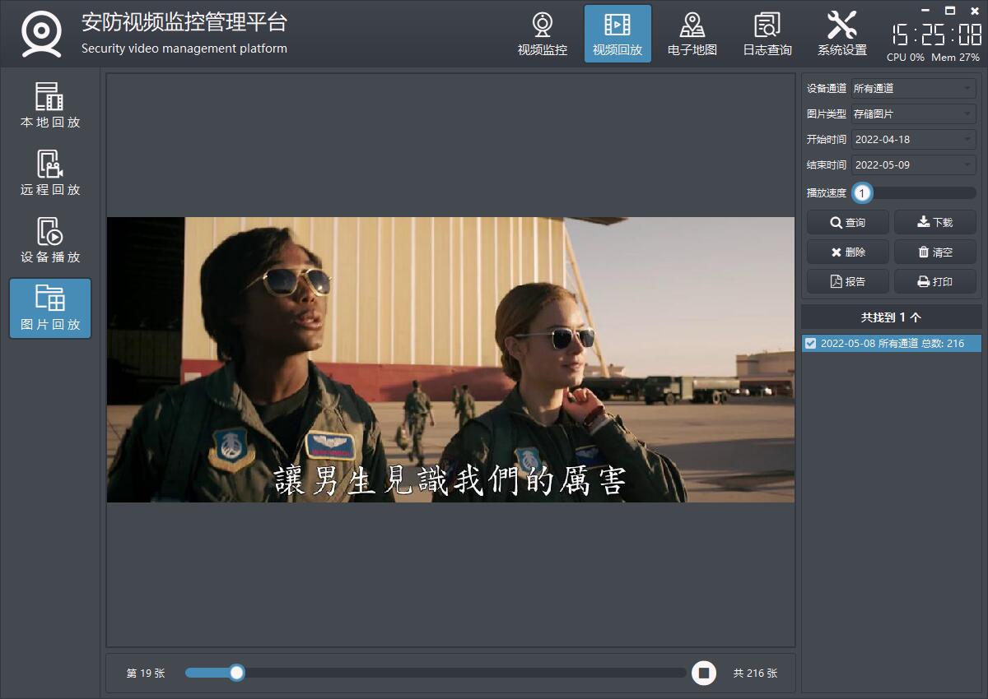
Task: Open the 视频监控 video monitoring module
Action: coord(542,35)
